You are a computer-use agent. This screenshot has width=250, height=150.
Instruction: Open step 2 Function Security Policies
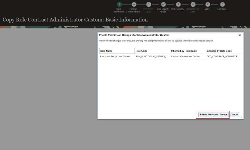[x=134, y=4]
